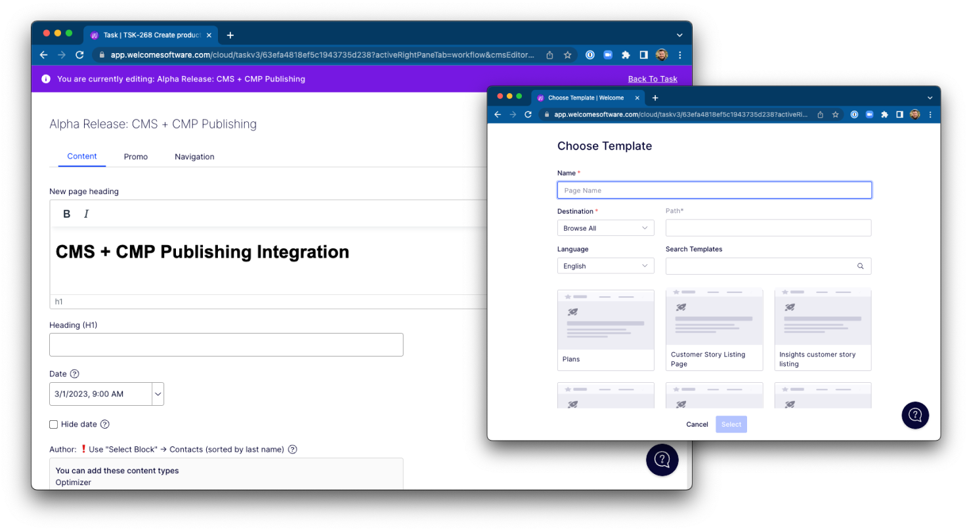Open 1Password extension in Task window
The image size is (967, 531).
pos(590,55)
